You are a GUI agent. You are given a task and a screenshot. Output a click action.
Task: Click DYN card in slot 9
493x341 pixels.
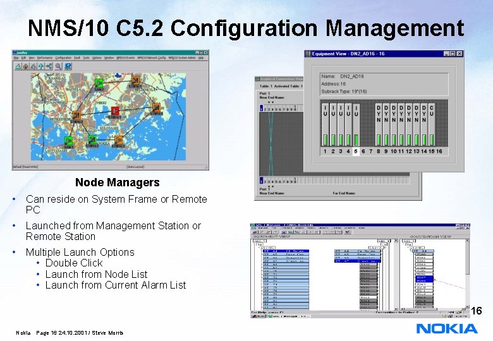(x=386, y=124)
